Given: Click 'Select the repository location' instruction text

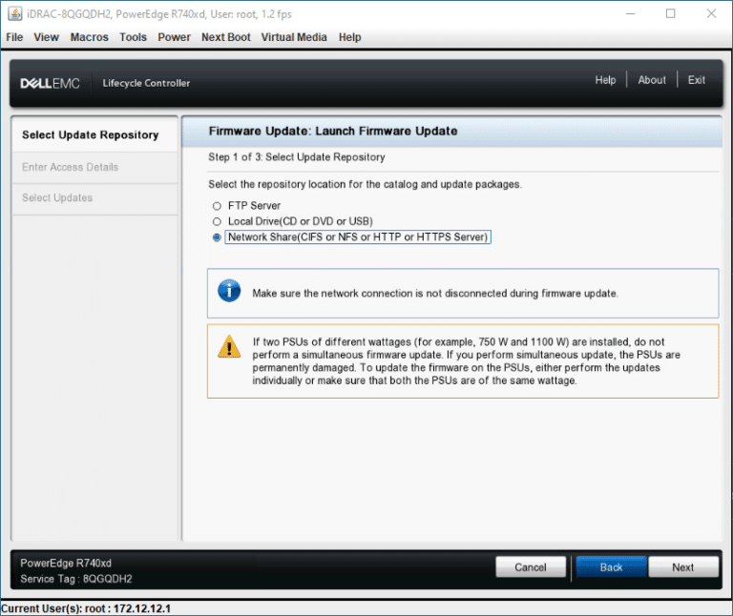Looking at the screenshot, I should (x=365, y=184).
